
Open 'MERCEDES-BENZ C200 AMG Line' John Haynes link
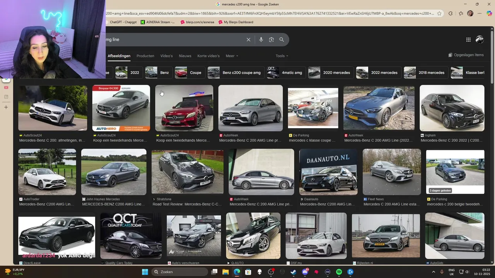114,204
